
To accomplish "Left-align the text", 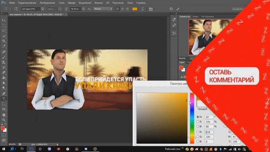I will coord(118,9).
